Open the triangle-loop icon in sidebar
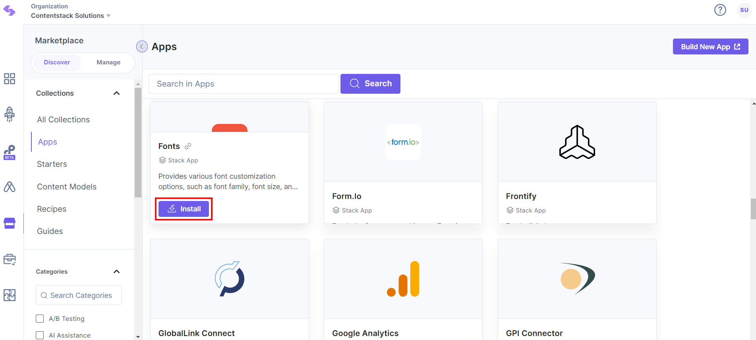The width and height of the screenshot is (756, 340). 10,187
